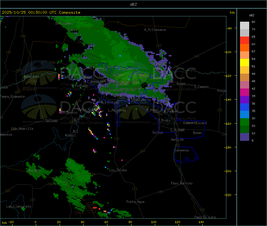Select the 'A_Villanueva' station label
The height and width of the screenshot is (226, 267).
(155, 30)
